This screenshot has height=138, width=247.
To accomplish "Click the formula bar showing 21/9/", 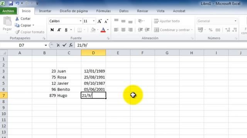I will point(161,45).
